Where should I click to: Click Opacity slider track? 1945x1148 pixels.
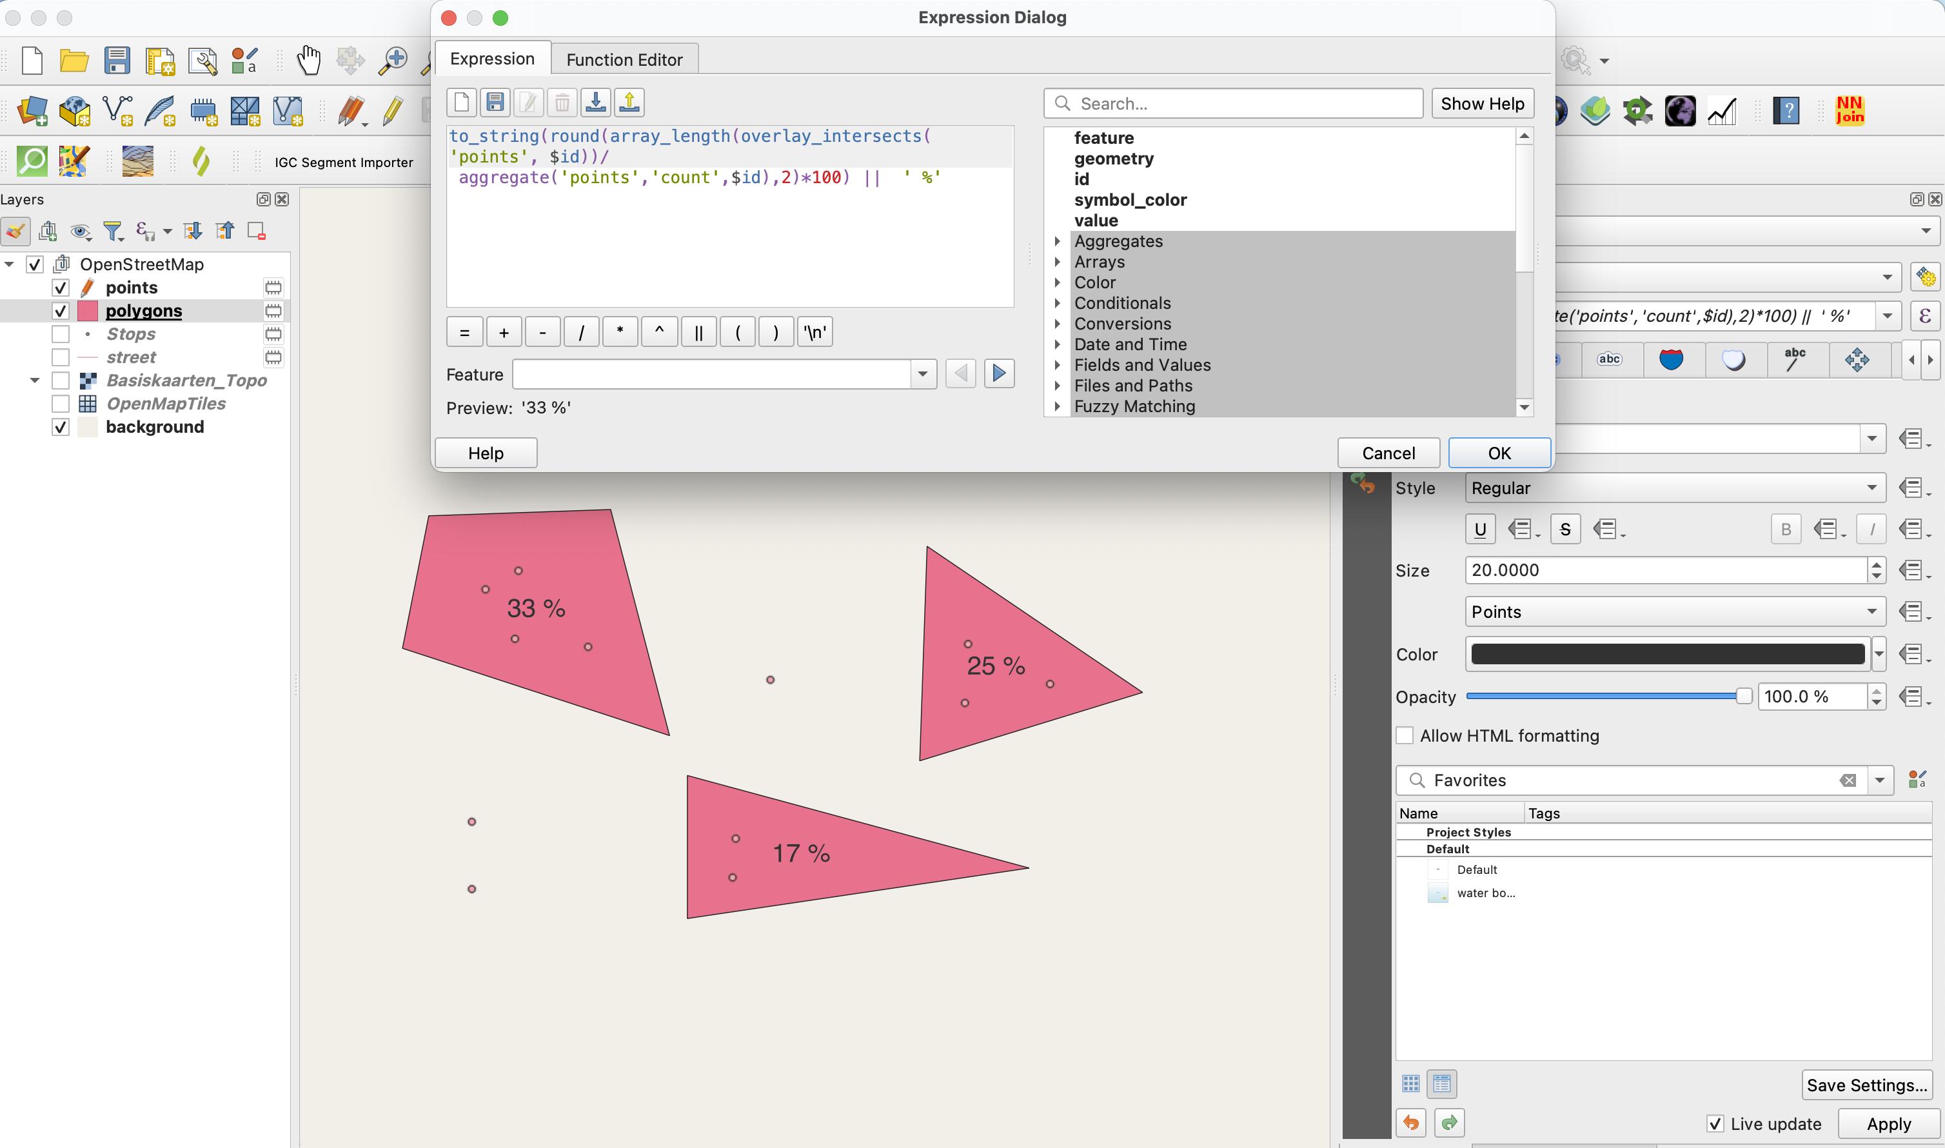click(x=1608, y=697)
